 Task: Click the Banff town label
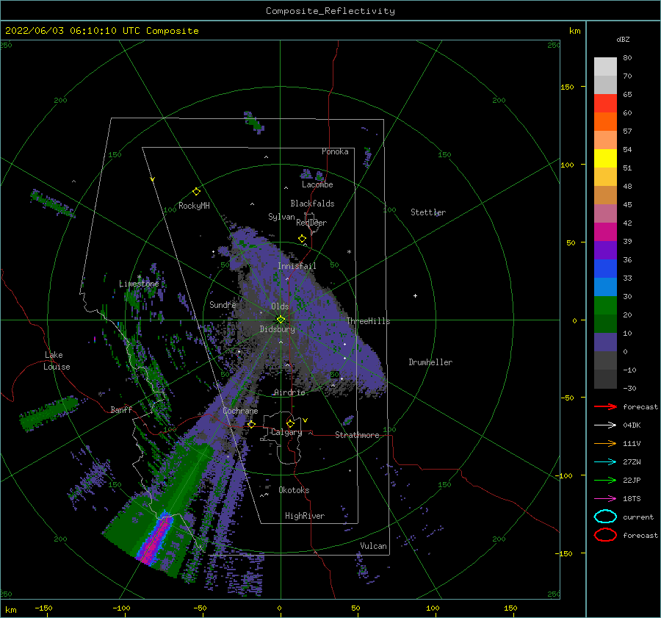click(121, 409)
